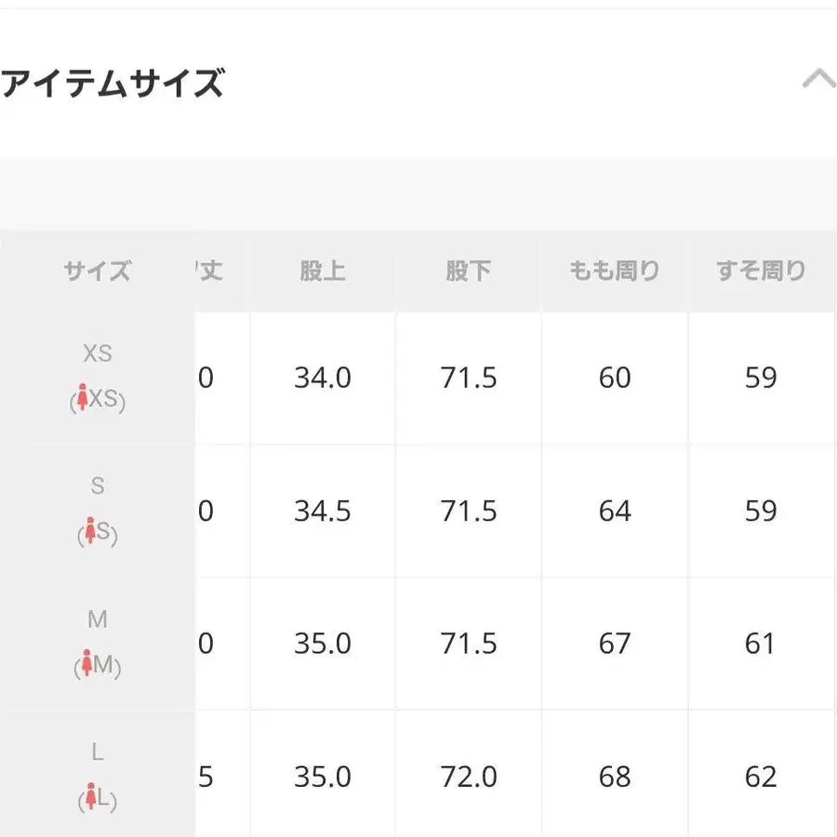Select the 34.5 rise value
Image resolution: width=837 pixels, height=837 pixels.
coord(323,511)
